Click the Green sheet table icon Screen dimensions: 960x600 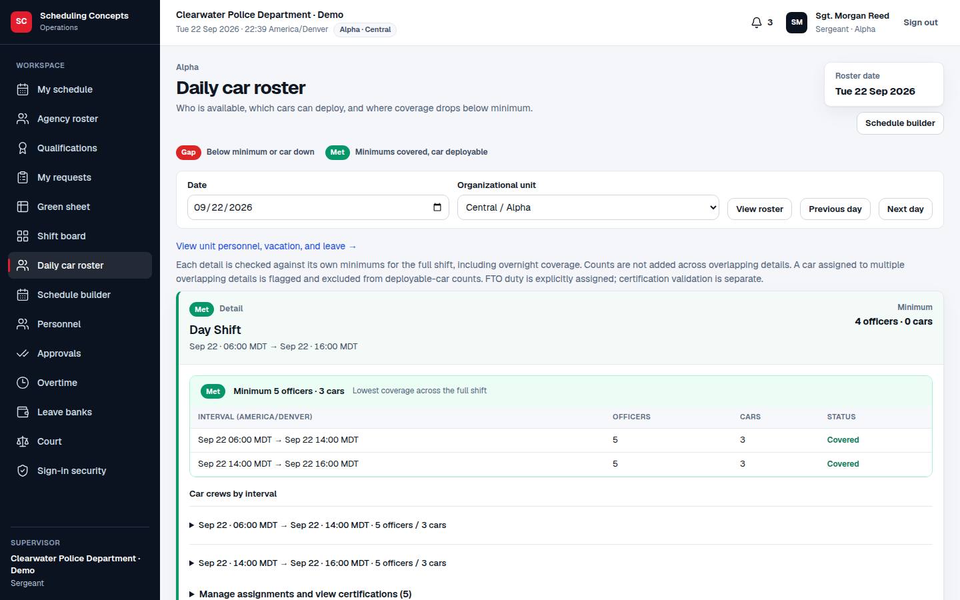(23, 207)
